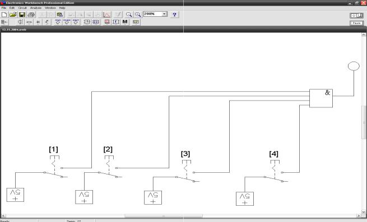Screen dimensions: 367x222
Task: Paste from clipboard toolbar icon
Action: pos(60,15)
